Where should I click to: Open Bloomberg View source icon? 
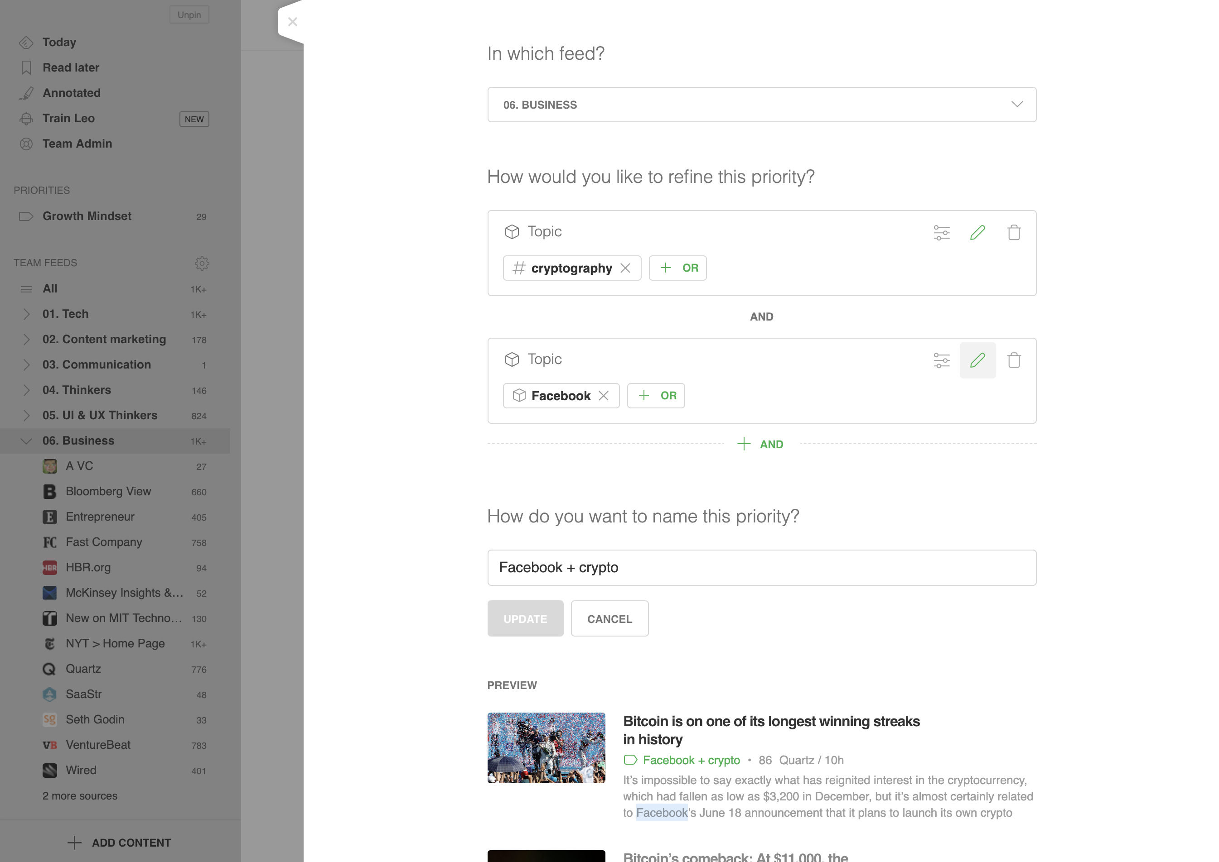(x=49, y=492)
